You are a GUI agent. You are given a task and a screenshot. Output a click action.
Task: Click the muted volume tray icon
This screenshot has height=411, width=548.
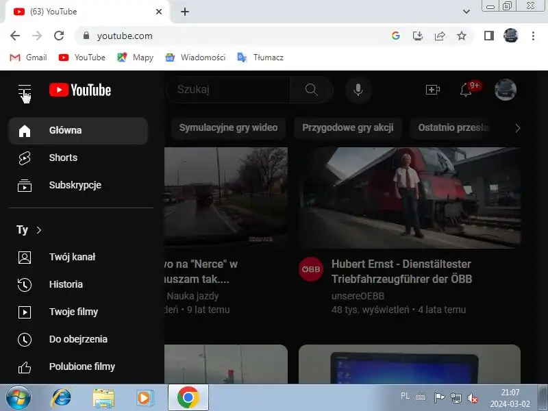pos(473,398)
